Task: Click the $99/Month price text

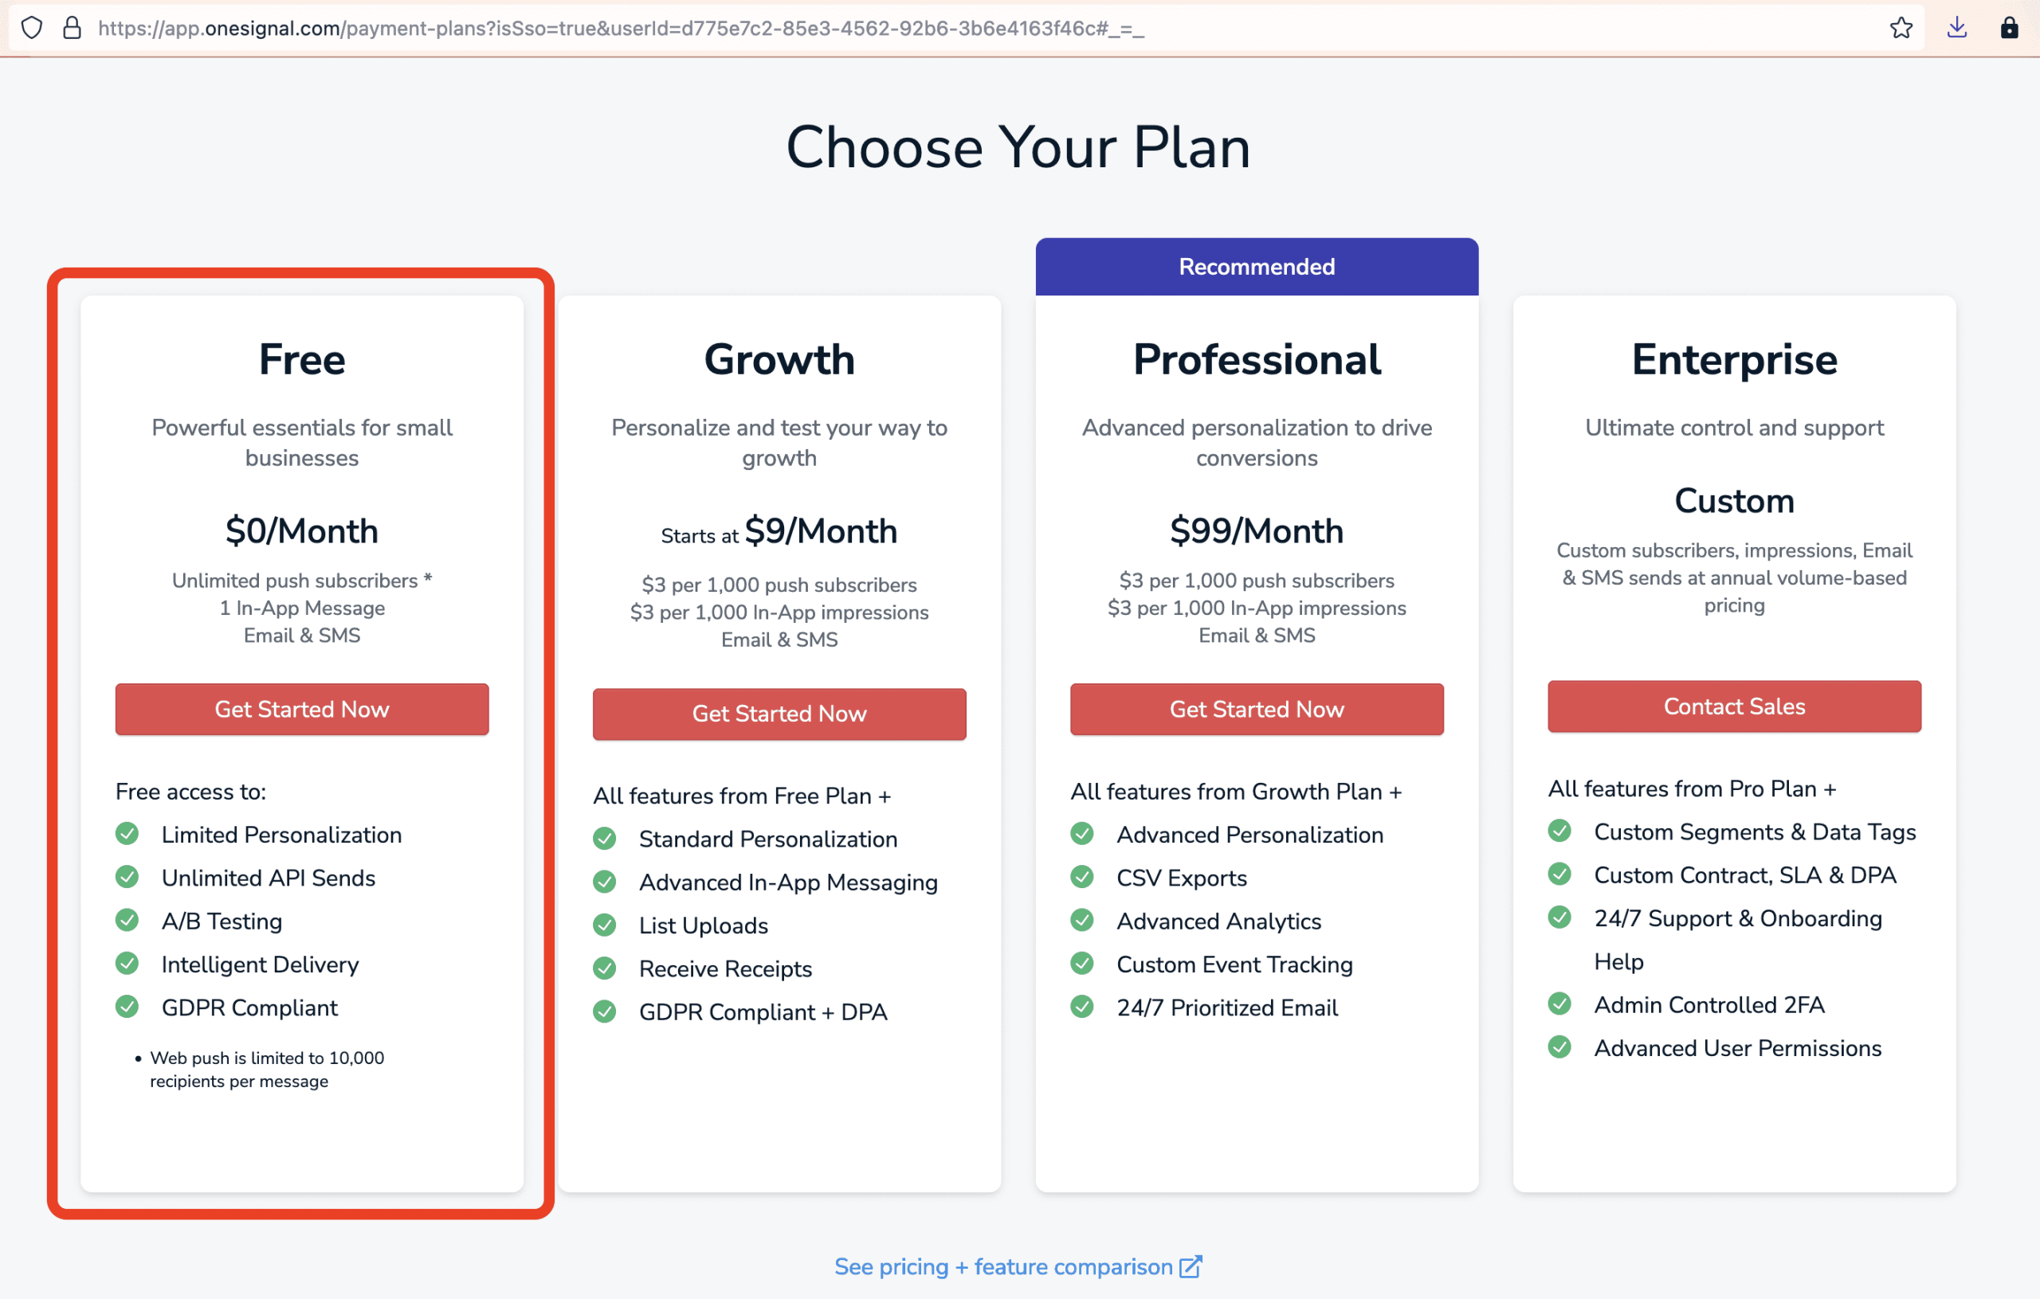Action: pyautogui.click(x=1257, y=532)
